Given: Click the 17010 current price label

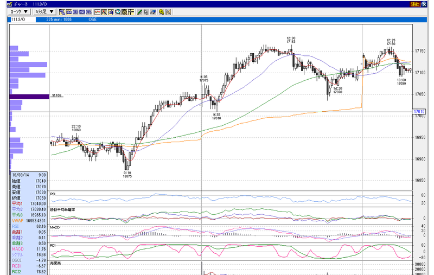Looking at the screenshot, I should click(x=419, y=112).
